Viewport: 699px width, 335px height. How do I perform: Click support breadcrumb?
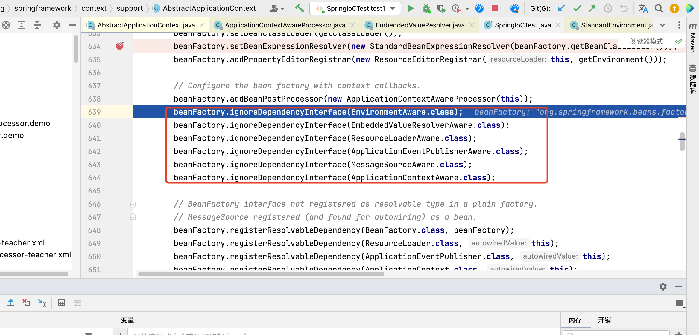click(130, 8)
